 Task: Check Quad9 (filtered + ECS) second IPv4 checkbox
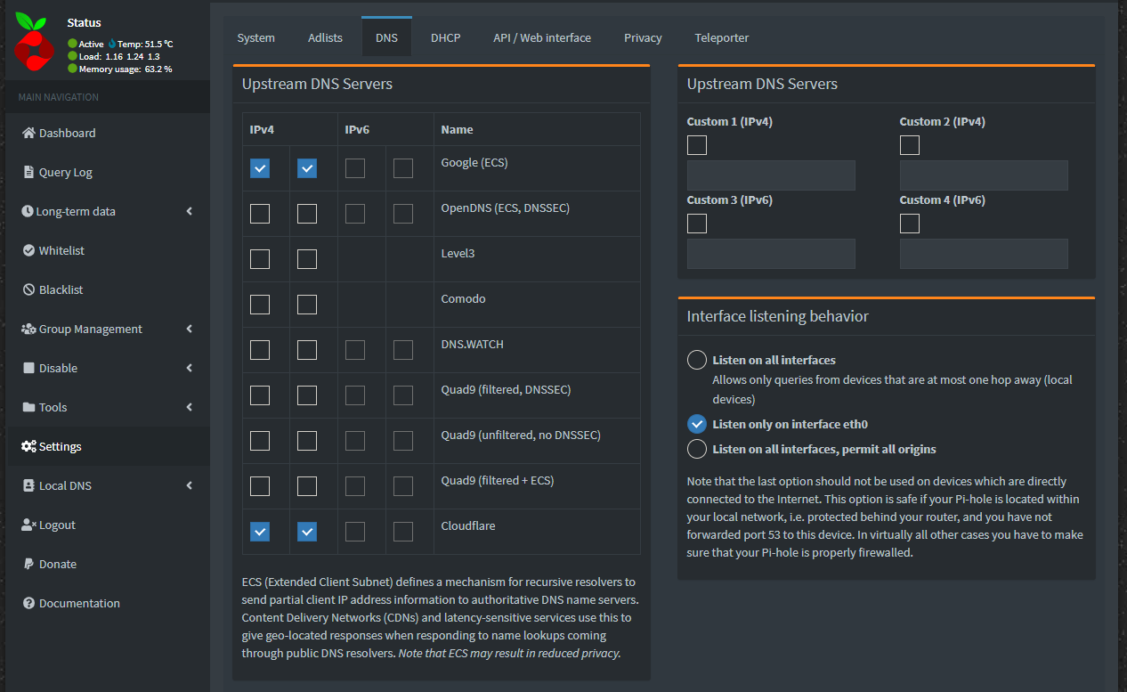307,486
